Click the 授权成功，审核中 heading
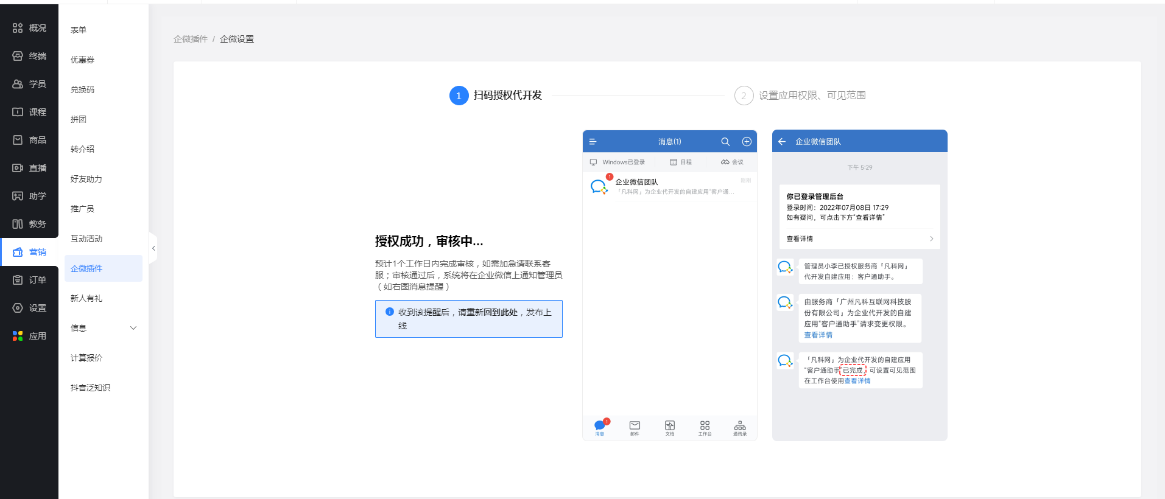Image resolution: width=1165 pixels, height=499 pixels. [x=429, y=242]
